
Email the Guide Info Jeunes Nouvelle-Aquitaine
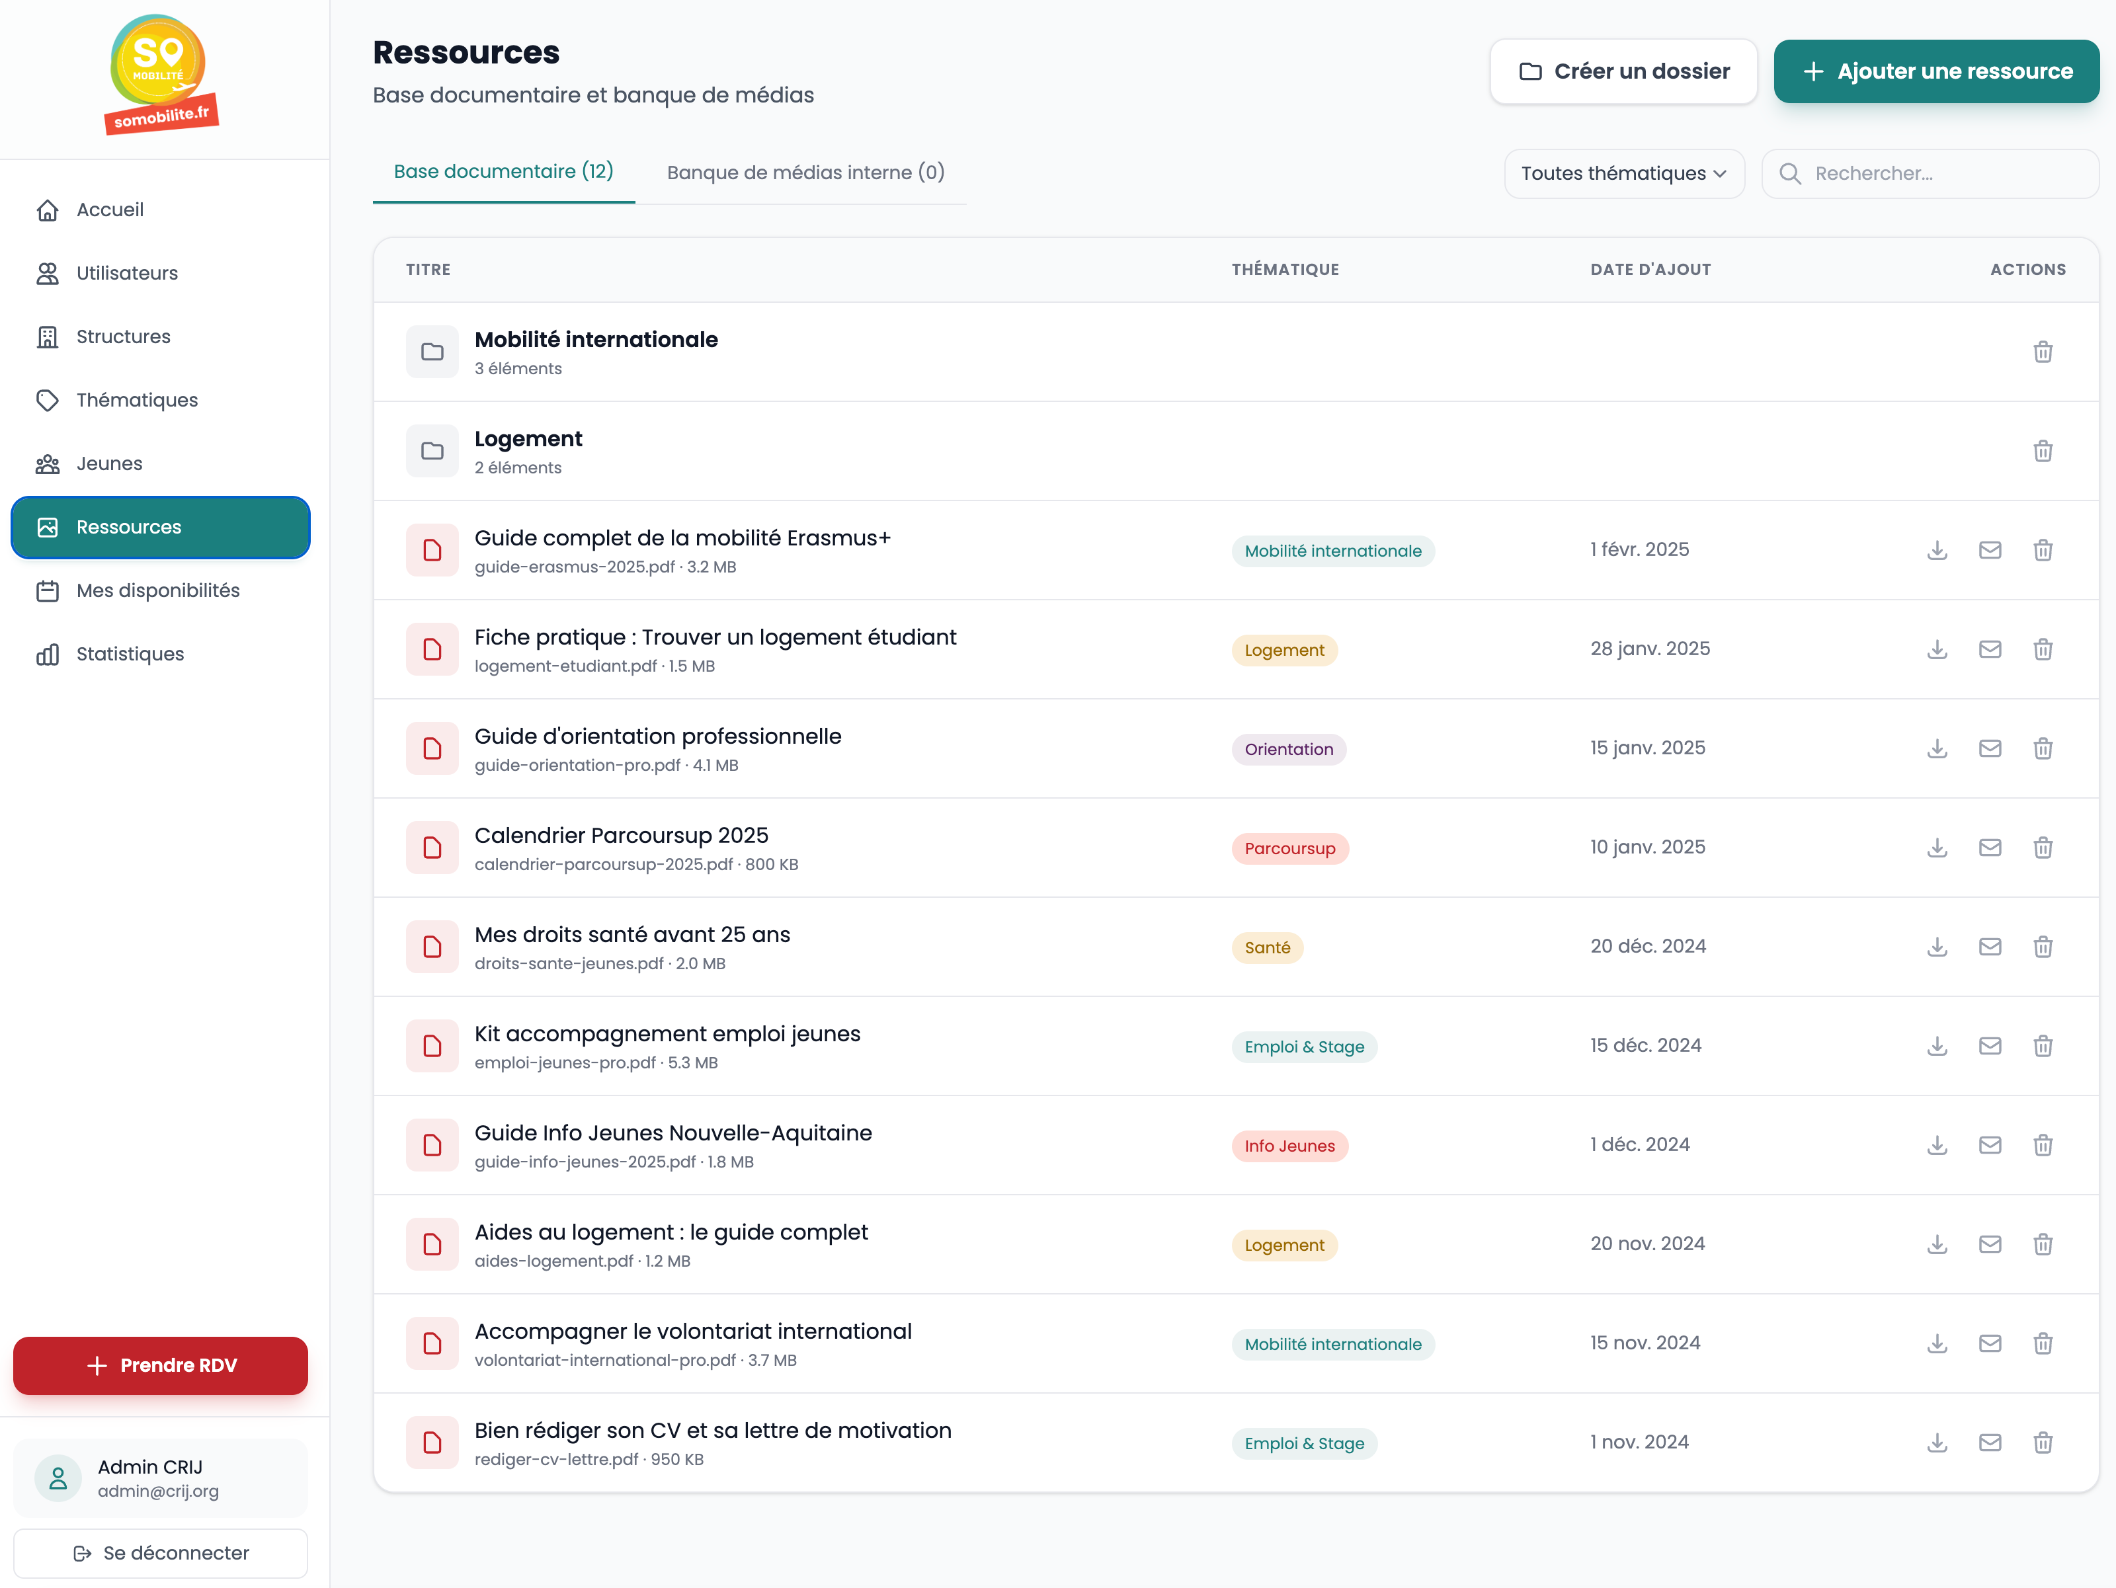[x=1990, y=1145]
